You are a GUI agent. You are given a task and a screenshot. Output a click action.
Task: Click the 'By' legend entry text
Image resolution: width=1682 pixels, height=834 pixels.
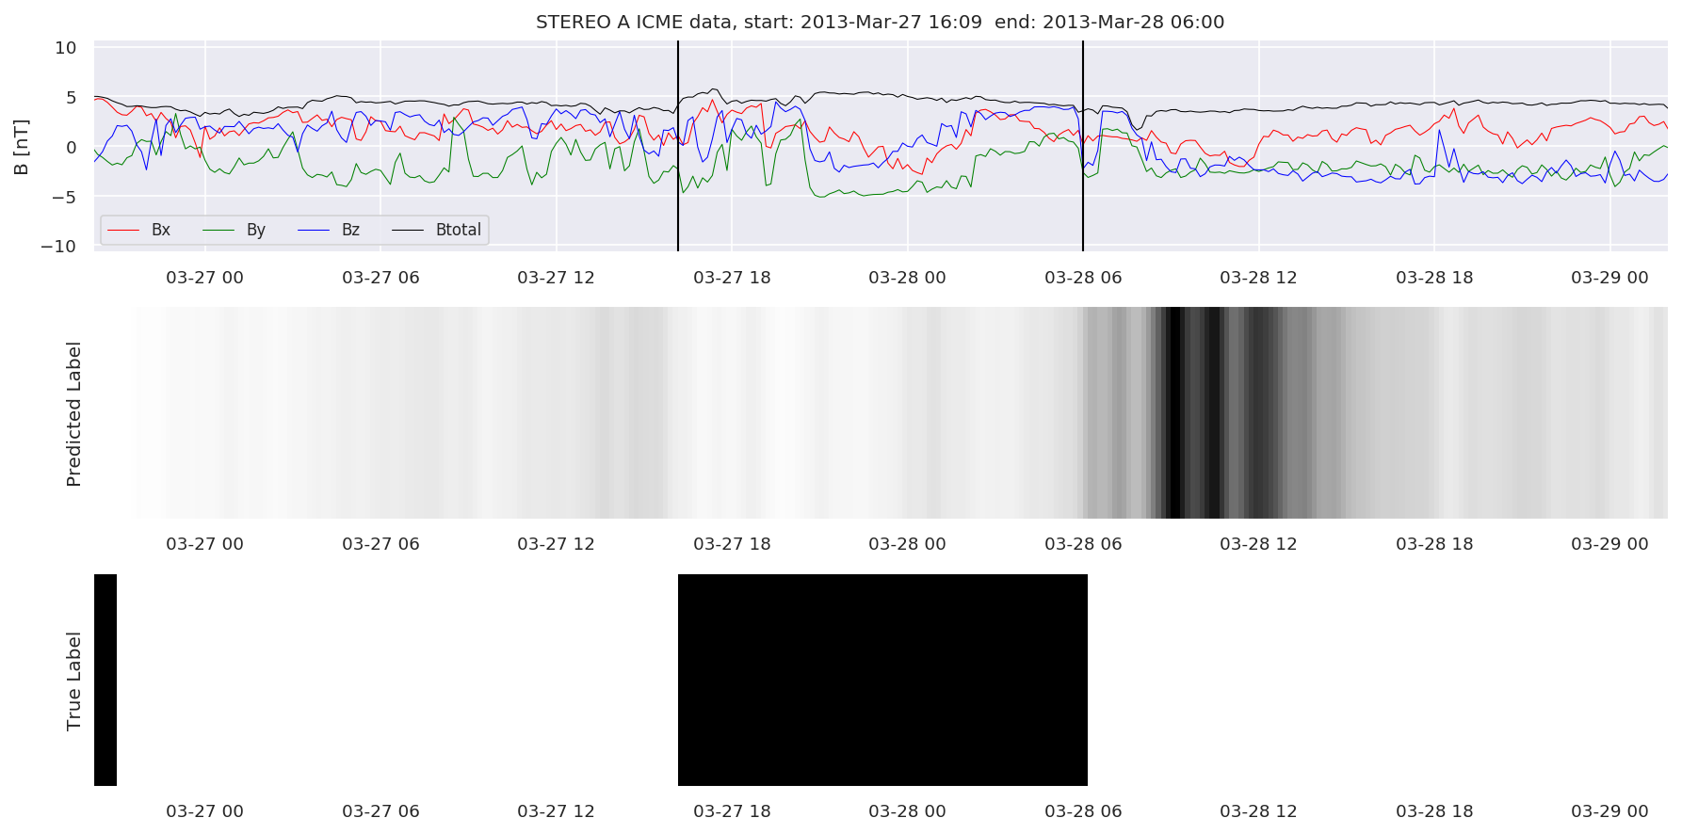pyautogui.click(x=256, y=230)
